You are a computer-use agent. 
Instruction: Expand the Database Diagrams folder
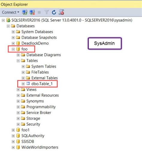click(x=18, y=55)
